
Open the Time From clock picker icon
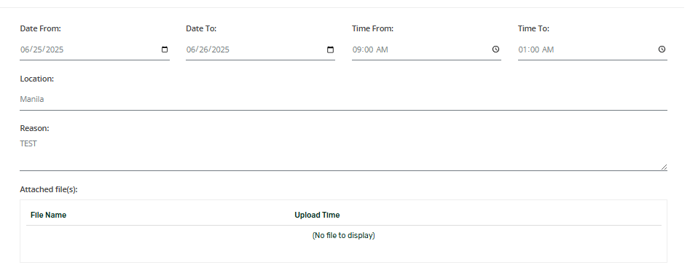pos(496,50)
